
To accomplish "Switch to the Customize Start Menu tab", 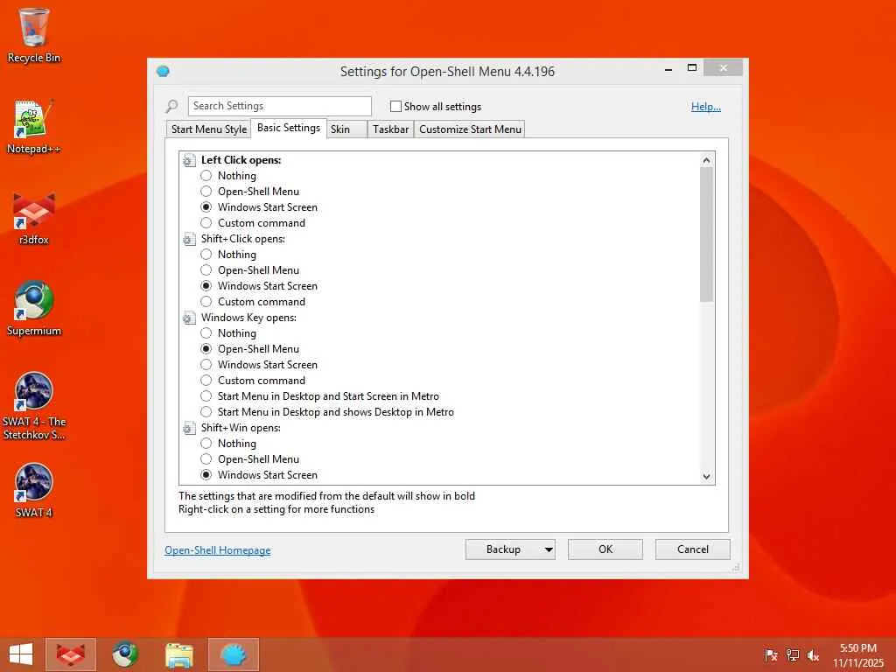I will [470, 129].
